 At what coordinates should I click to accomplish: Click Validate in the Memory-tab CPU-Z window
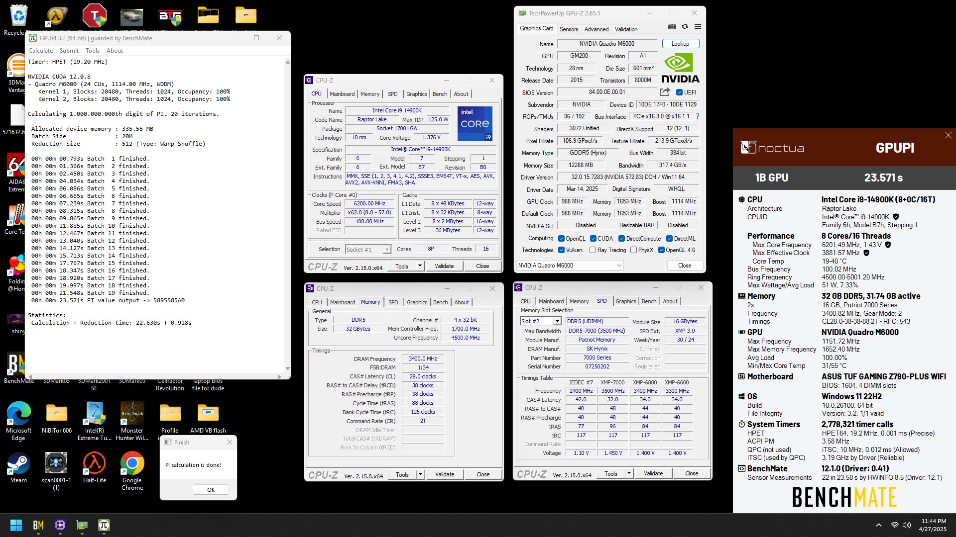[445, 474]
